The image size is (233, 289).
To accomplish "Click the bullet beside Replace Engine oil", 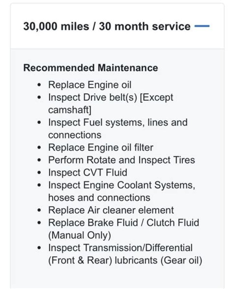I will (x=39, y=84).
